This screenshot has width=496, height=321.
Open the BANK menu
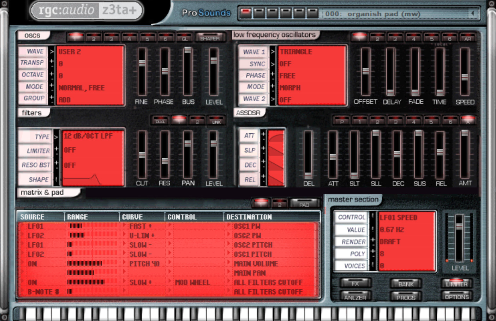(406, 284)
